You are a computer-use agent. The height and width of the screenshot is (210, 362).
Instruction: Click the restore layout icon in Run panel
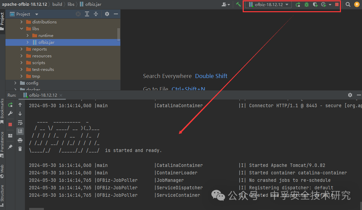tap(10, 136)
